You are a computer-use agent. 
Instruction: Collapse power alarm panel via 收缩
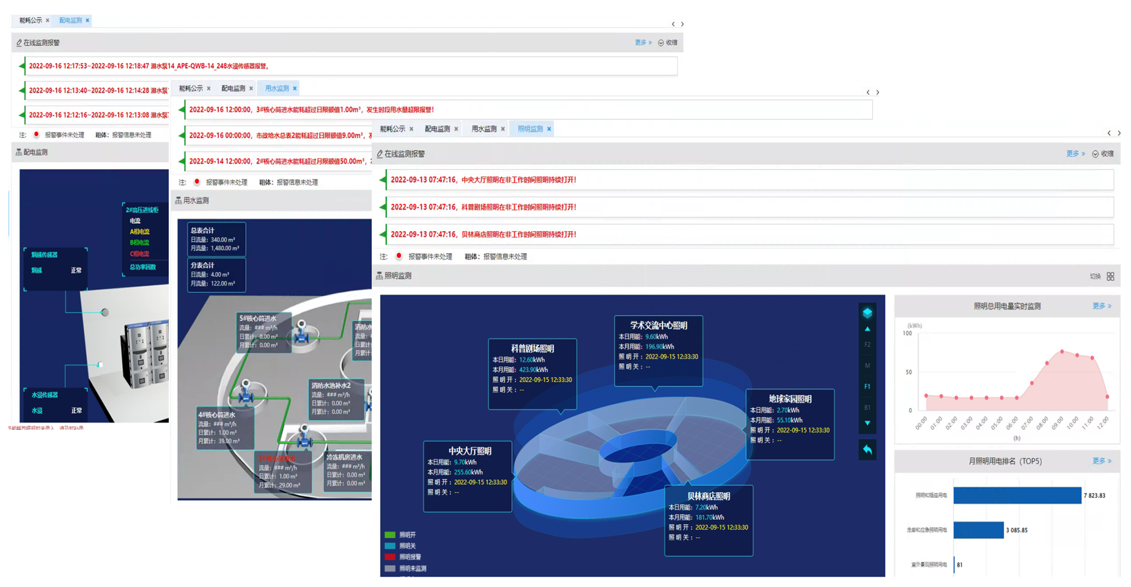pos(668,43)
